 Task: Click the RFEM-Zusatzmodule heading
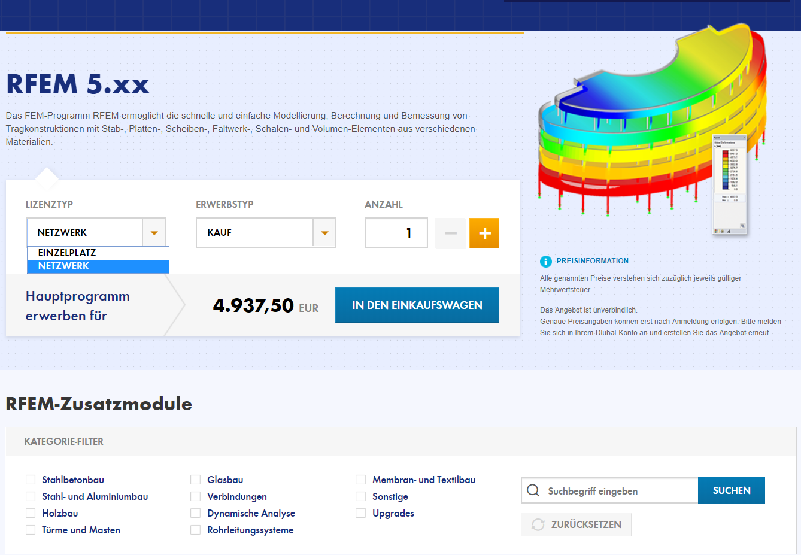tap(99, 404)
